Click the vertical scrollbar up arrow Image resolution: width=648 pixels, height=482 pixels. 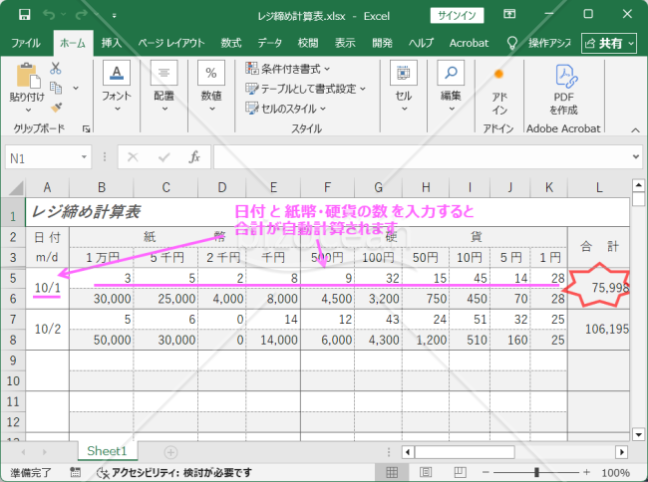click(x=638, y=185)
